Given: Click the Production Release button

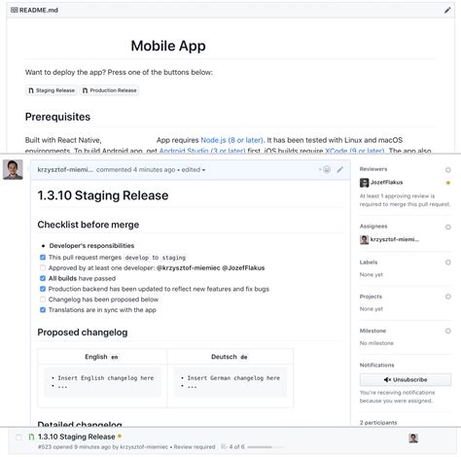Looking at the screenshot, I should (110, 90).
